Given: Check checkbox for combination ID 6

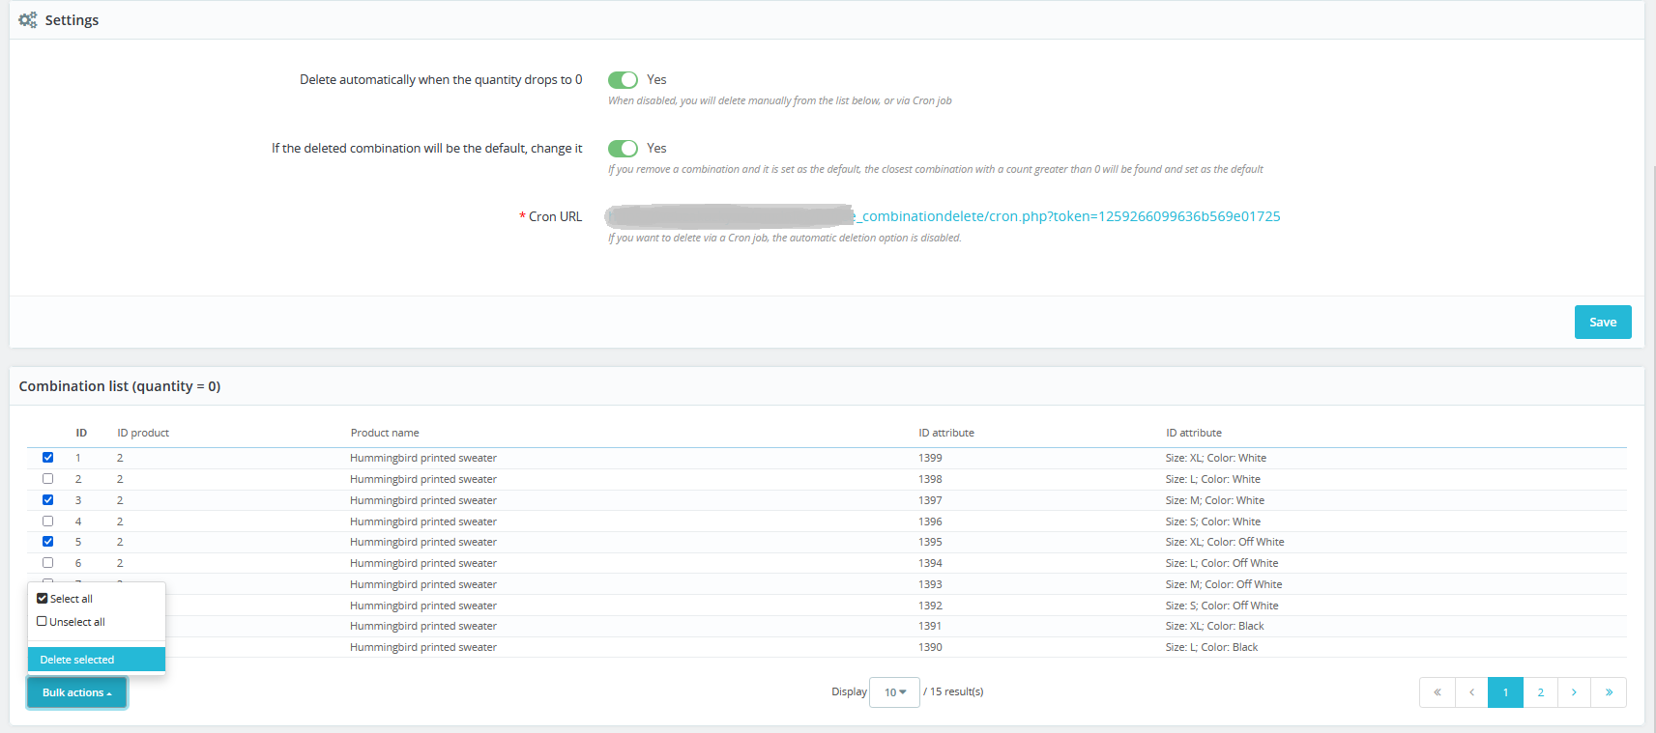Looking at the screenshot, I should click(47, 563).
